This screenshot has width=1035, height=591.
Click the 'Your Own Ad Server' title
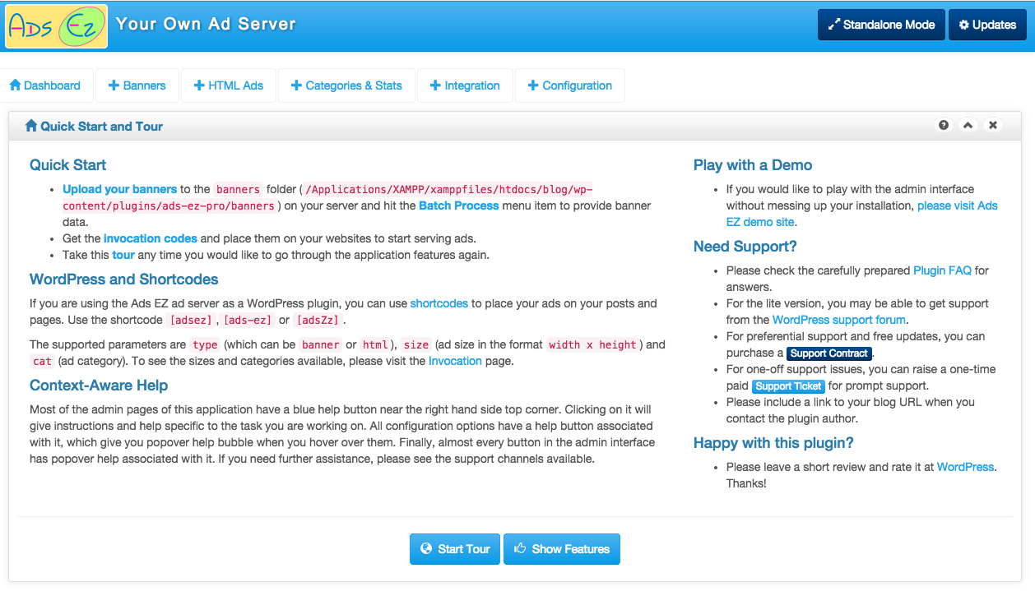coord(206,24)
